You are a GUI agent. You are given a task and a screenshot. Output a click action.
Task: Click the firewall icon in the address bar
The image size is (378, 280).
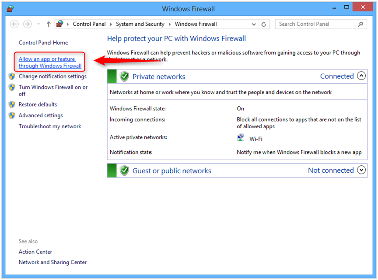(x=60, y=24)
